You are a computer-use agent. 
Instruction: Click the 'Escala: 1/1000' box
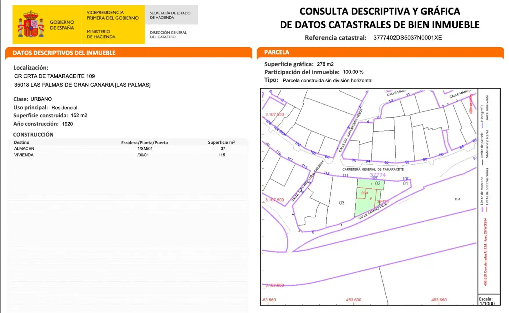pyautogui.click(x=489, y=300)
